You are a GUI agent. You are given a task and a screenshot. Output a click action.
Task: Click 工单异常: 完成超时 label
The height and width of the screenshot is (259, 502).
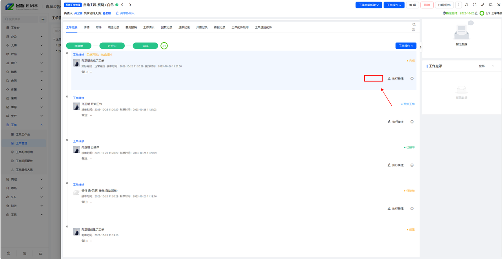click(99, 55)
